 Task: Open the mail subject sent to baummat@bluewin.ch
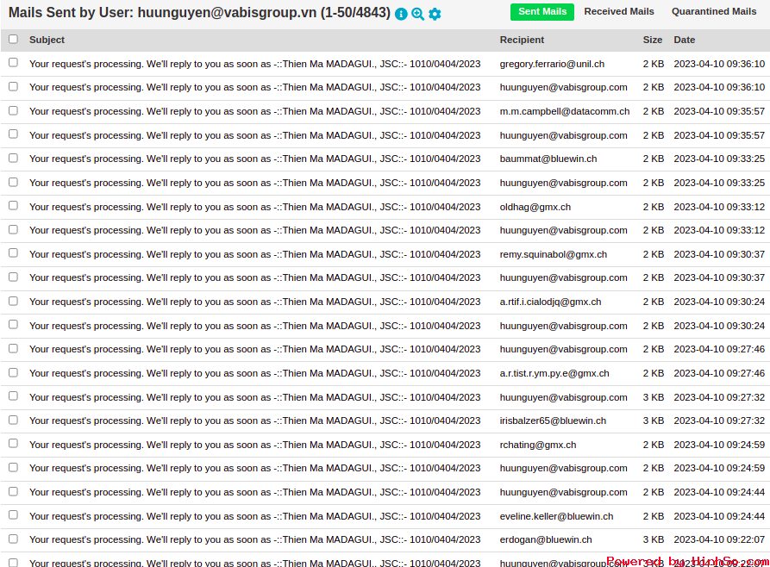pos(255,159)
